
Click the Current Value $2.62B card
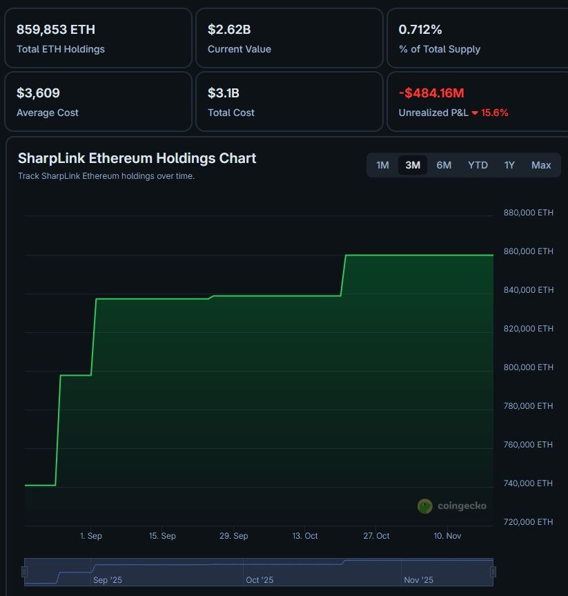pos(289,38)
